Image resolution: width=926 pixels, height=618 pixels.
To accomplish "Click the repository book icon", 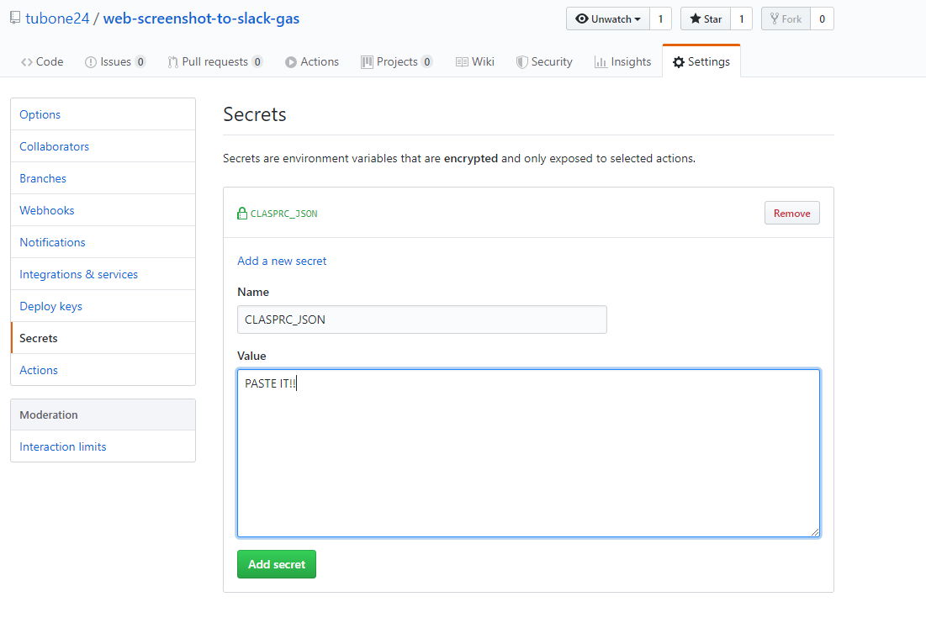I will tap(15, 18).
